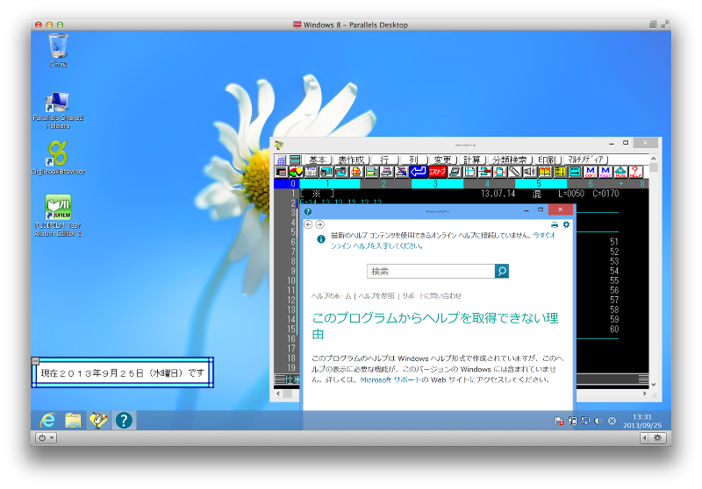Click the red エスケープ toolbar button

(x=437, y=172)
